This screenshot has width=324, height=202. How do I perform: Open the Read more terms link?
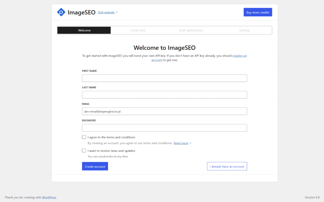(181, 143)
